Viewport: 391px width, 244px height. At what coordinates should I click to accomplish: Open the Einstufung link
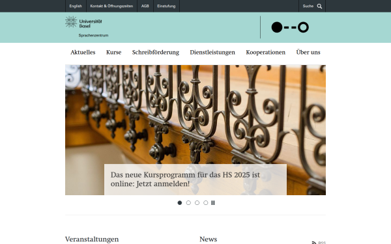click(x=166, y=6)
